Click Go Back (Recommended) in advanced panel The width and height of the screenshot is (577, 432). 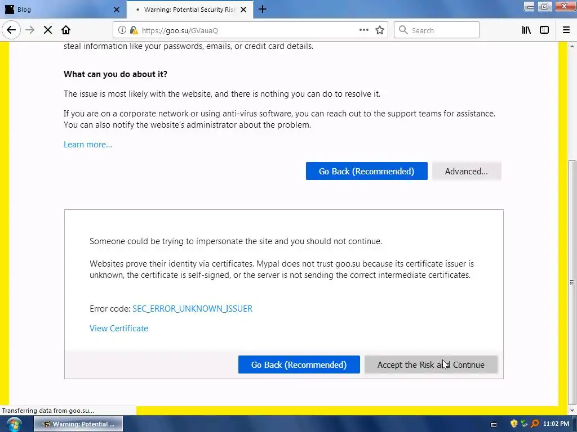click(299, 364)
